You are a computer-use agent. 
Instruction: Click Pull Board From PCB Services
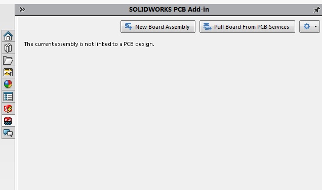tap(247, 26)
